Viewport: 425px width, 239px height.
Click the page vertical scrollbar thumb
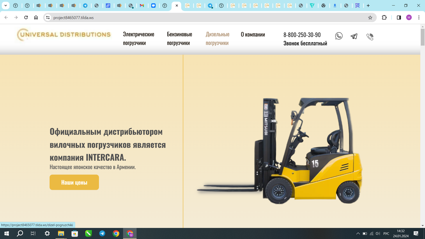(422, 37)
